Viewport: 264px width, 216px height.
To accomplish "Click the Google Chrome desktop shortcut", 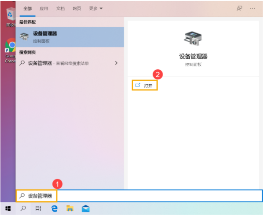I will coord(11,50).
